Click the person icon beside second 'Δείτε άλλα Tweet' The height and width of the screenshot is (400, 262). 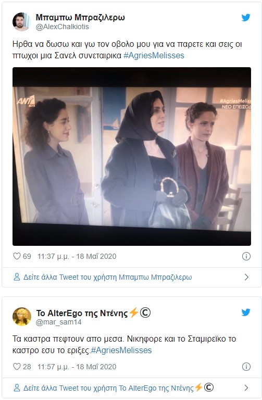coord(17,388)
